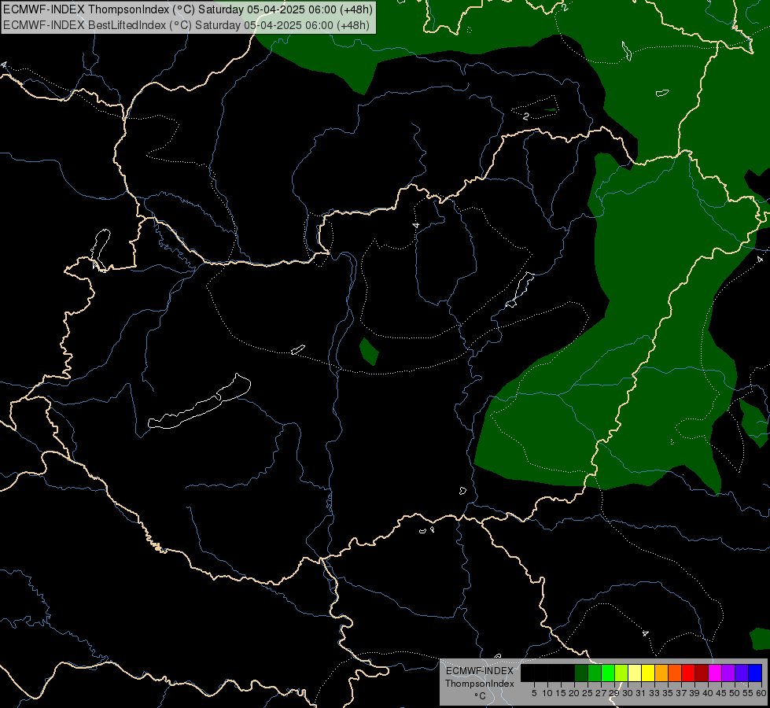Click the 'ThompsonIndex' label in legend
The height and width of the screenshot is (708, 770).
pos(480,684)
